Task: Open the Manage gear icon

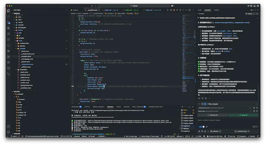Action: pyautogui.click(x=9, y=132)
